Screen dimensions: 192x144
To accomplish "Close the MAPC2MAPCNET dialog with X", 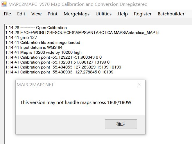I will tap(139, 85).
